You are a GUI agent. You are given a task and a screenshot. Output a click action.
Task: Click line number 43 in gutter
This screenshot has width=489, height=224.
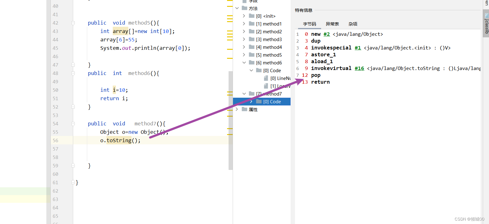click(x=55, y=31)
